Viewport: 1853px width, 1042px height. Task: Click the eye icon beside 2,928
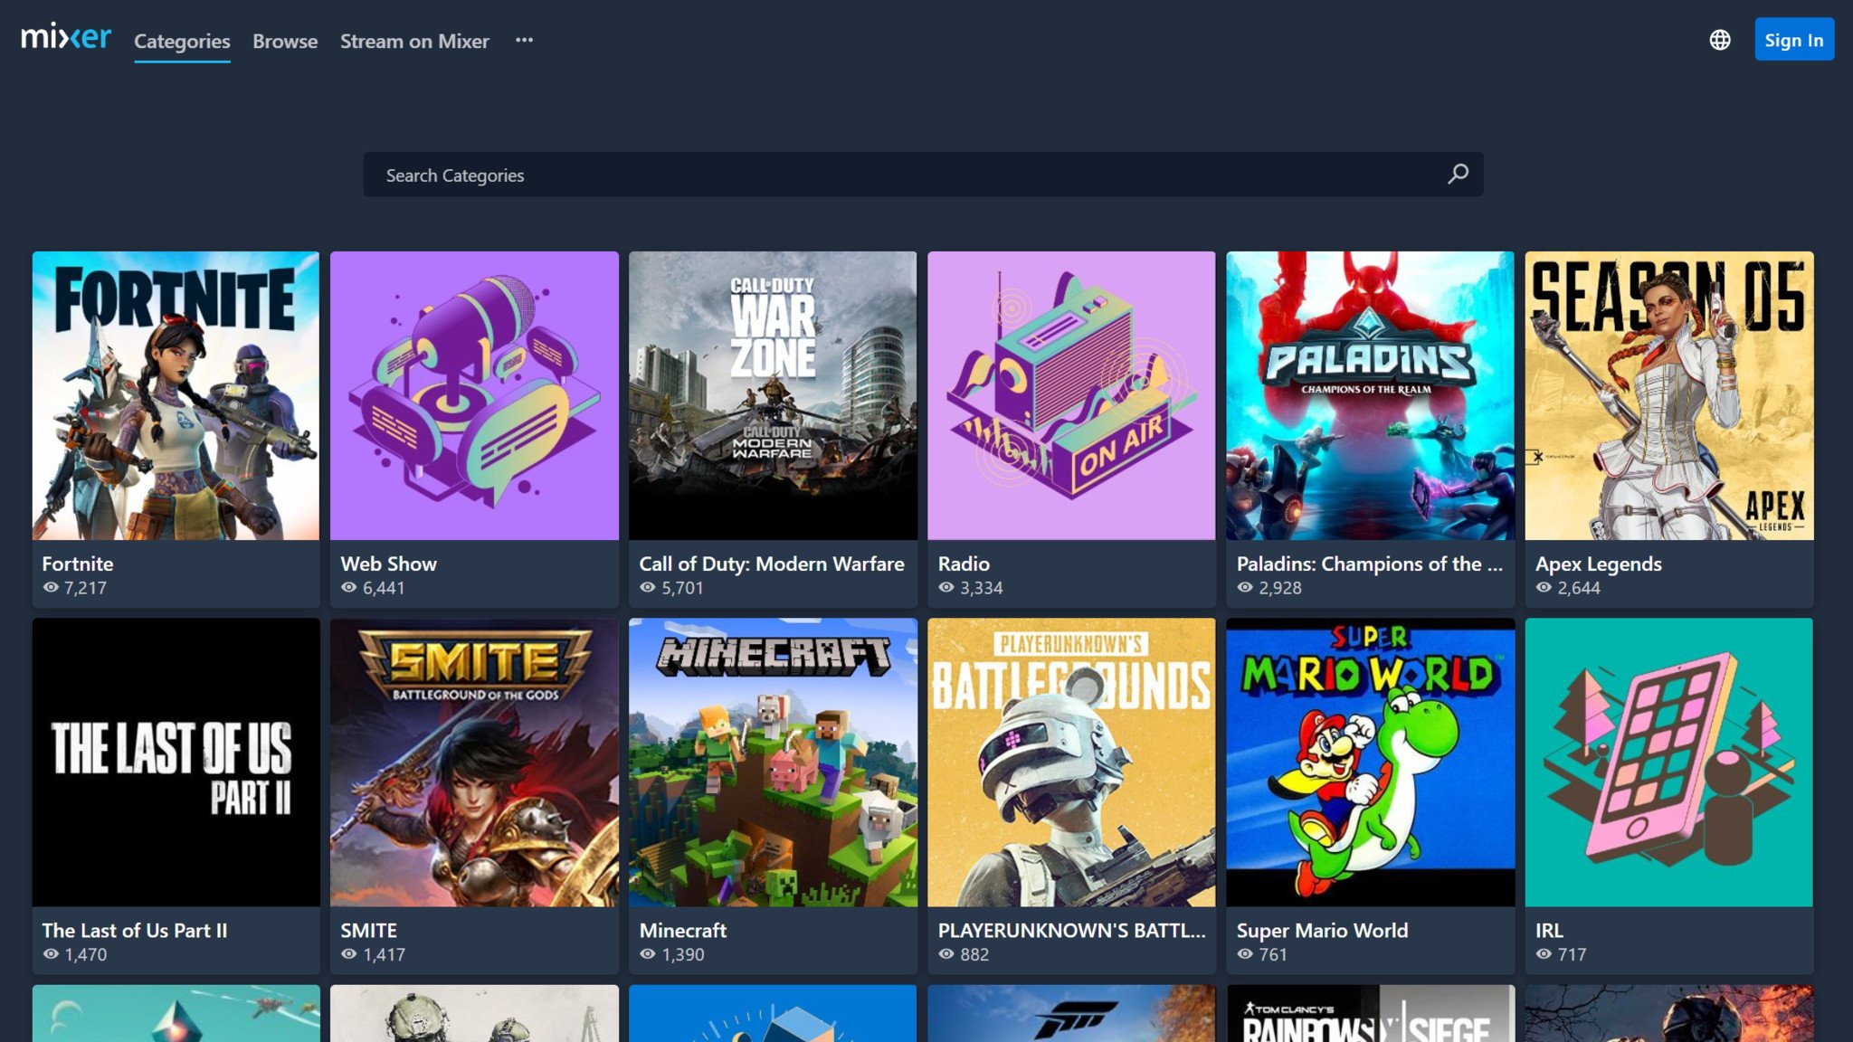click(1245, 587)
